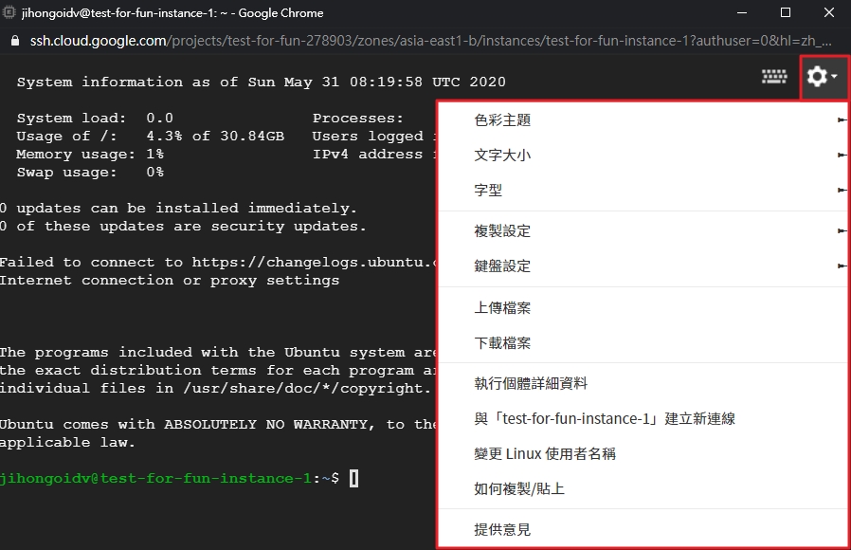Click the '0 updates can be installed' line
This screenshot has width=851, height=550.
click(x=178, y=208)
